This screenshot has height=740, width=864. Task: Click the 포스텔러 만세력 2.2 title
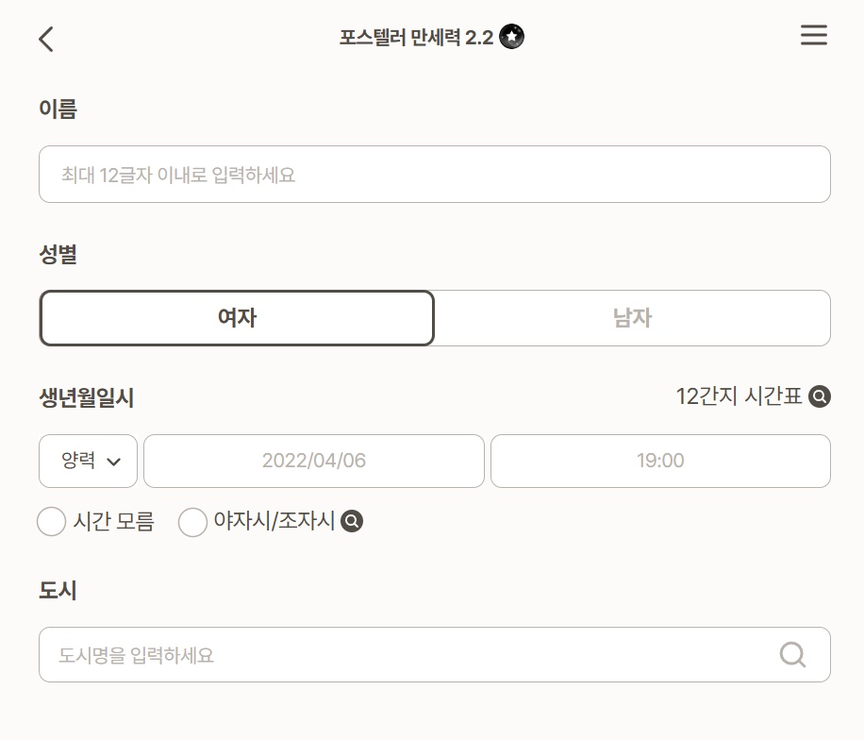pyautogui.click(x=417, y=38)
